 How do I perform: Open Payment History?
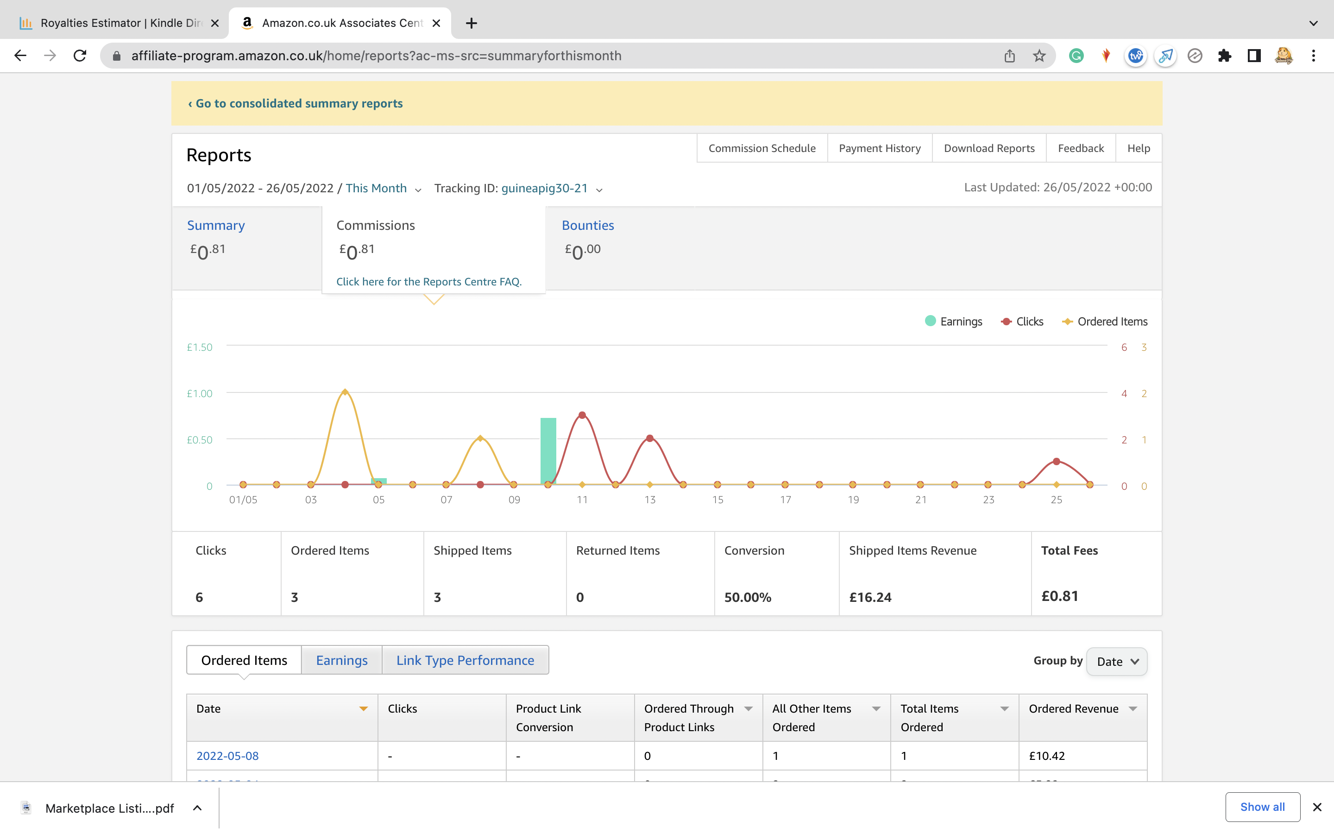880,148
